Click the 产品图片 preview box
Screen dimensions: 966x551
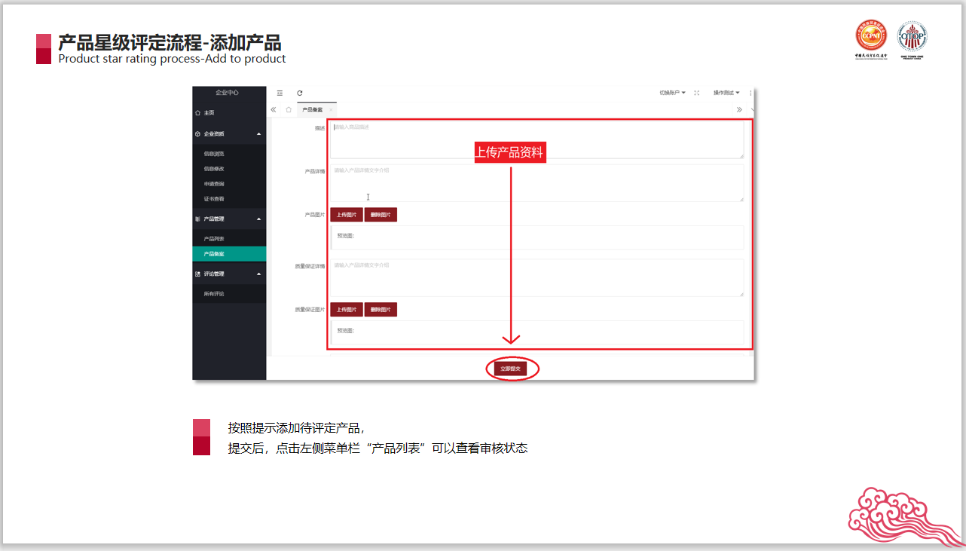[x=537, y=237]
